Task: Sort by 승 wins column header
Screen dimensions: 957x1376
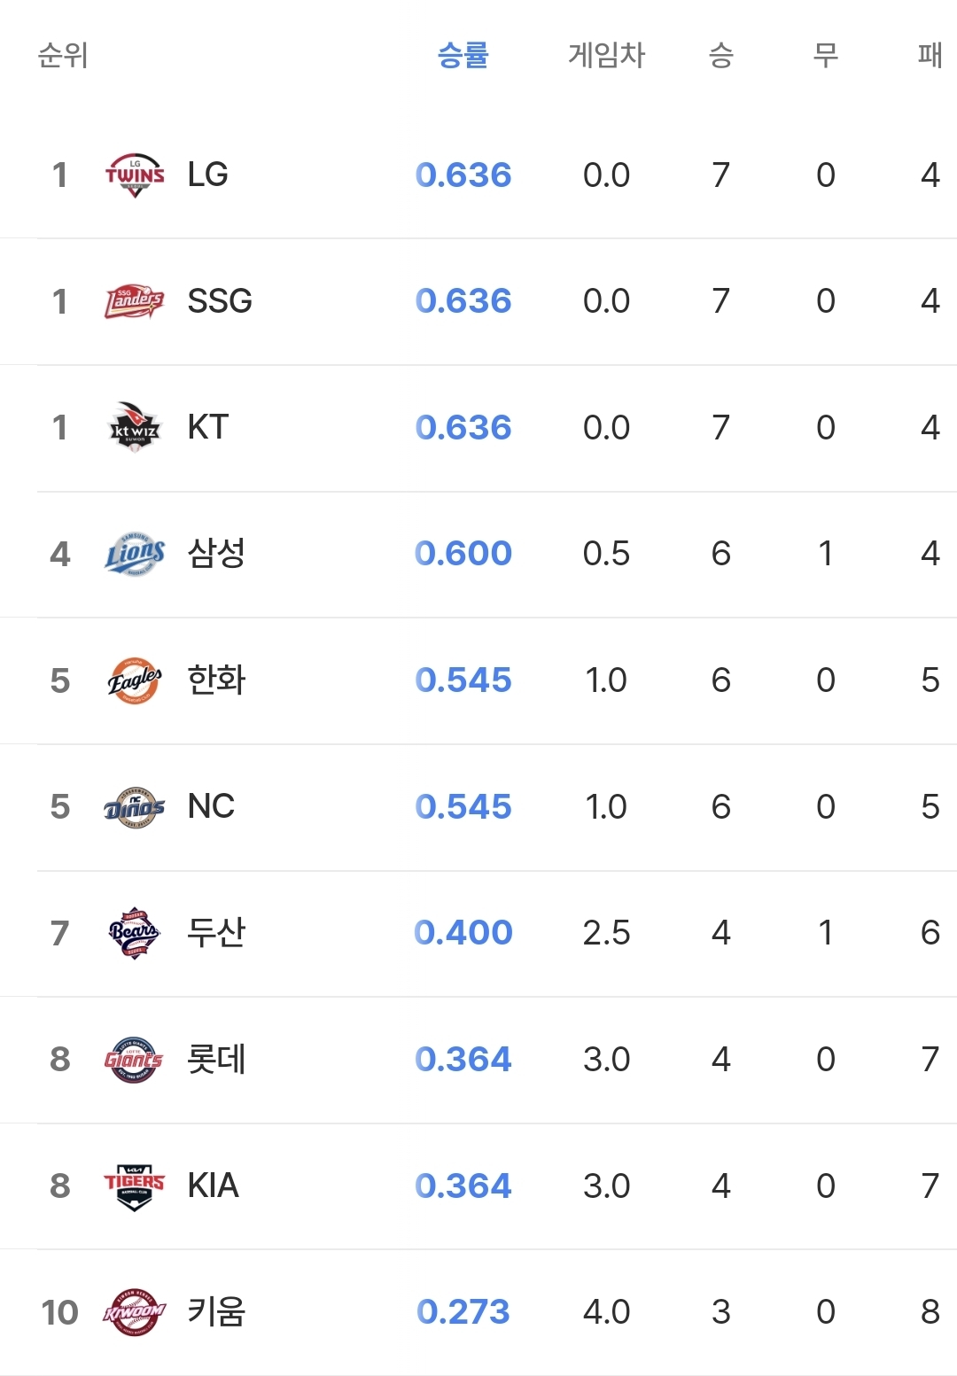Action: (721, 55)
